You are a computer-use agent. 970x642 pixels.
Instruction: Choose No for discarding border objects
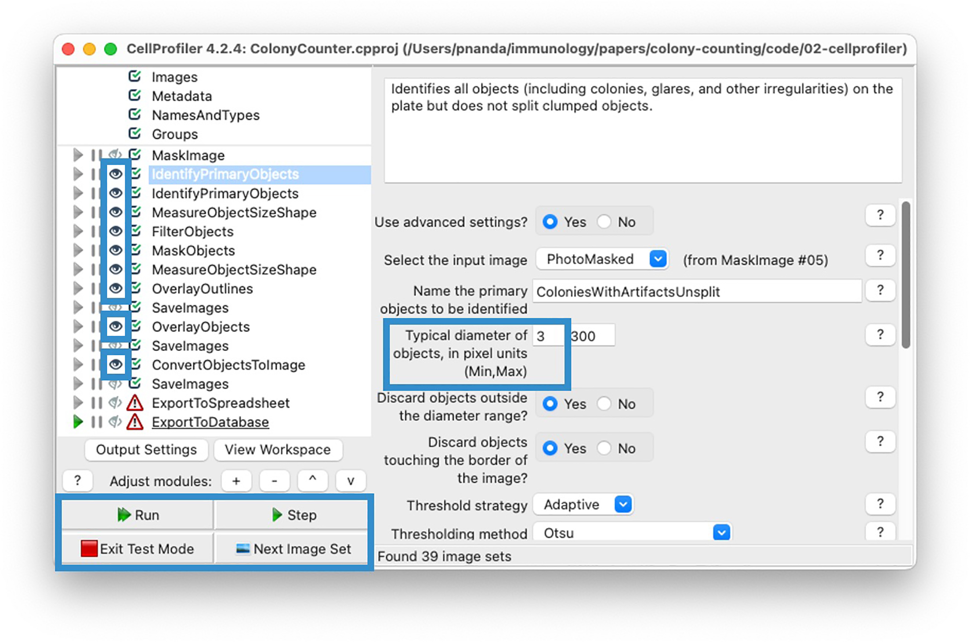(x=604, y=448)
